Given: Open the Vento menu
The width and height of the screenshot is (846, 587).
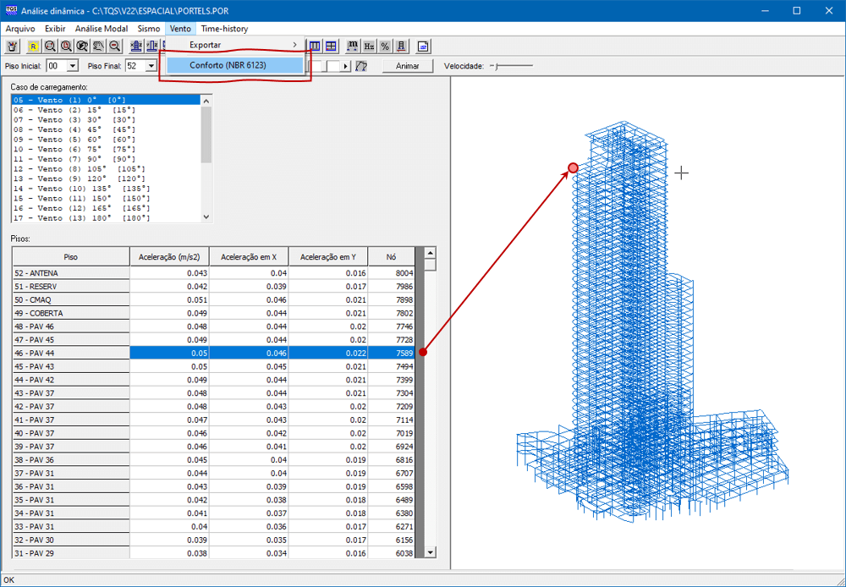Looking at the screenshot, I should [x=180, y=29].
